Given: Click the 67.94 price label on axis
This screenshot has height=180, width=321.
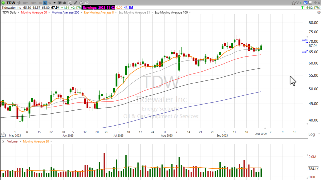Looking at the screenshot, I should pyautogui.click(x=313, y=46).
